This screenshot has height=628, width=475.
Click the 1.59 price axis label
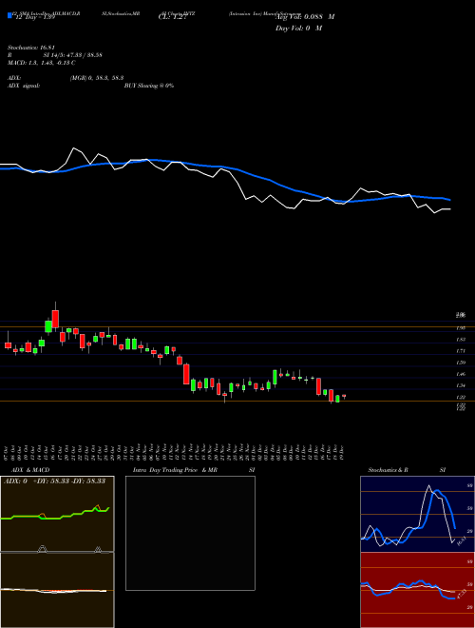coord(461,363)
